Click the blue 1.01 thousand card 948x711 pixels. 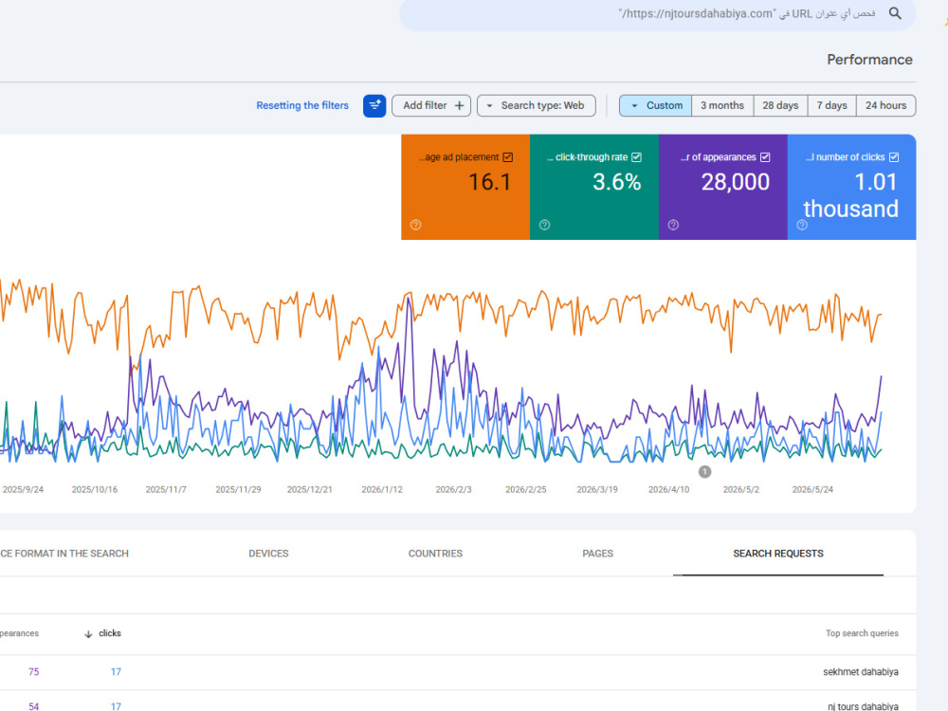click(x=852, y=188)
